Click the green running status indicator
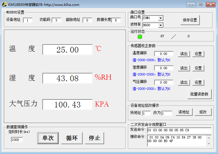The image size is (218, 154). click(x=140, y=37)
